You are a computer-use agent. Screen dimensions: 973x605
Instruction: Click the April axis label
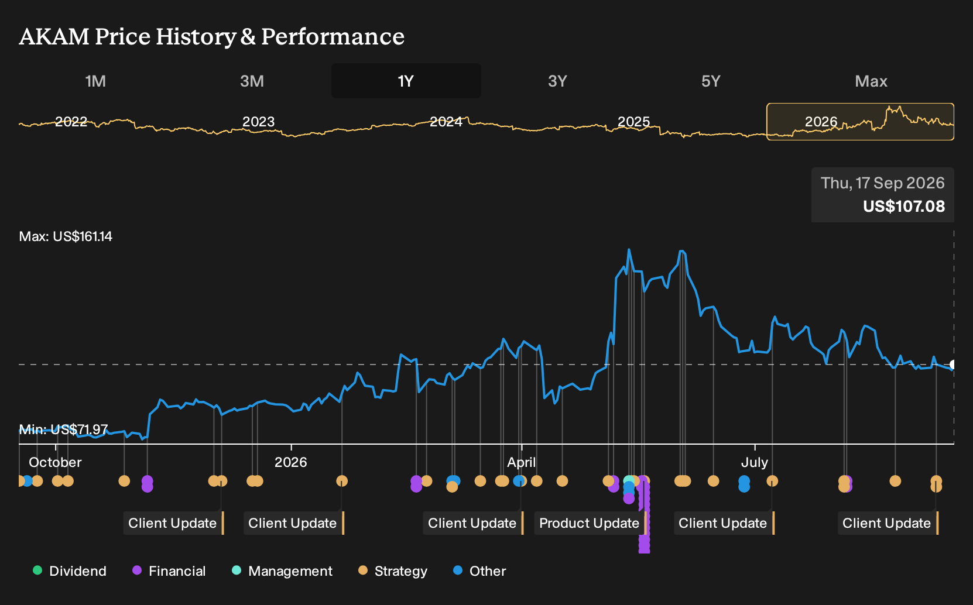pos(521,462)
